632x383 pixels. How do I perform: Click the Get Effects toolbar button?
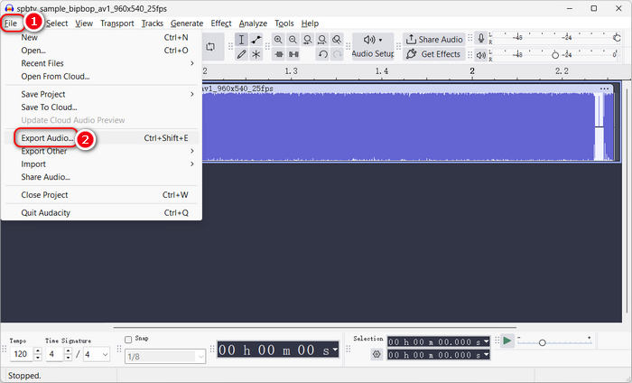(x=433, y=54)
